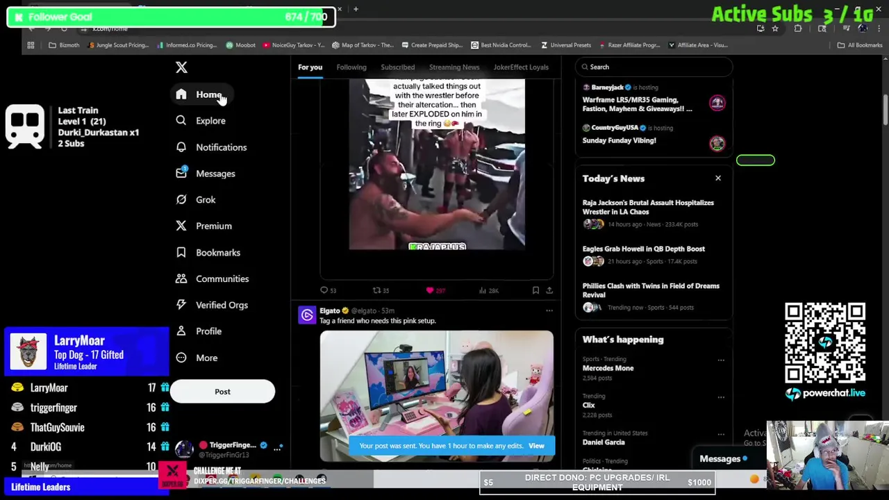
Task: Open the Affiliate Area bookmark
Action: (x=698, y=45)
